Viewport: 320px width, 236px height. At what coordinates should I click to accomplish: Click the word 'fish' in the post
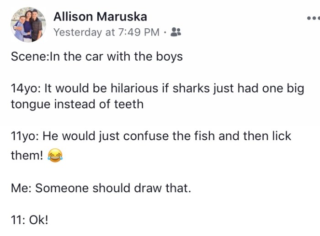pyautogui.click(x=206, y=136)
